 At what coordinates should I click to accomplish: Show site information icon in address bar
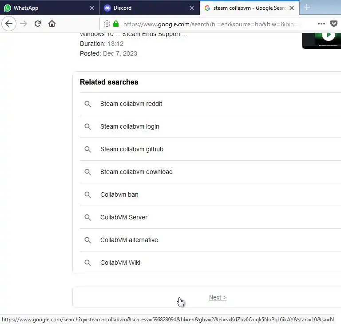pyautogui.click(x=107, y=24)
